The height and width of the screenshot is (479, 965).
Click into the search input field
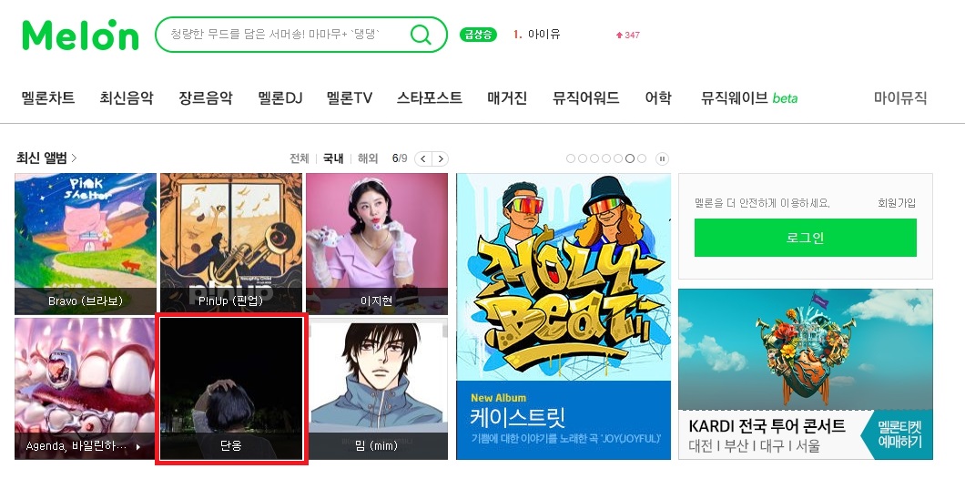pos(283,35)
